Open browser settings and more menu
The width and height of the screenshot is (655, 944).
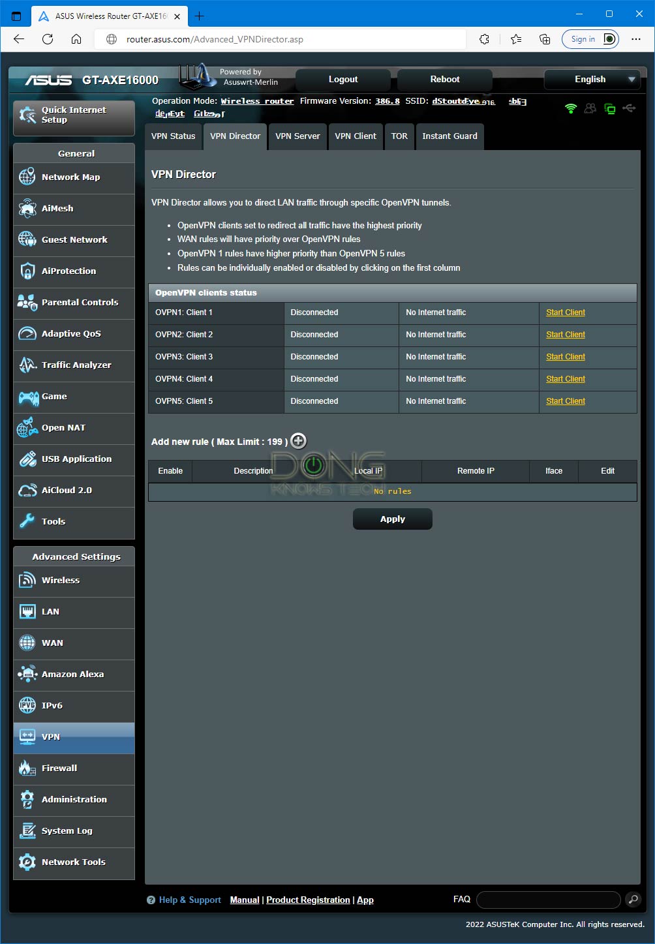tap(636, 39)
